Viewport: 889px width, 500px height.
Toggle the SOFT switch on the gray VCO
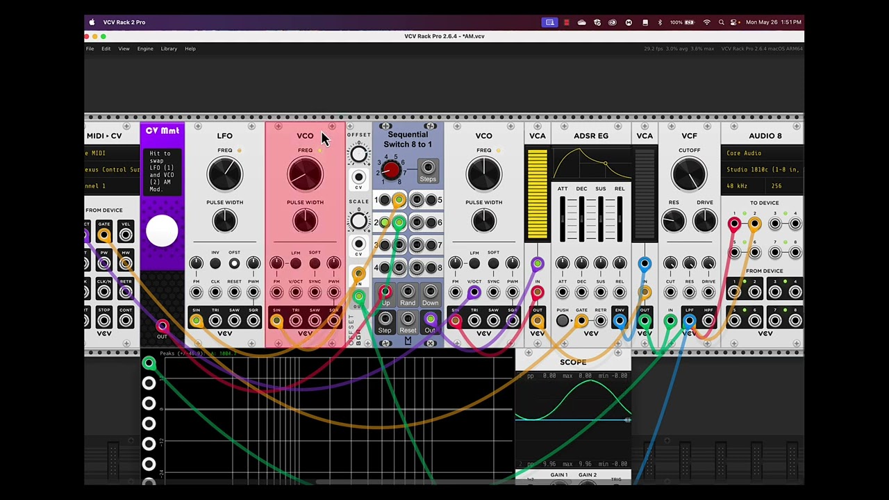point(493,263)
